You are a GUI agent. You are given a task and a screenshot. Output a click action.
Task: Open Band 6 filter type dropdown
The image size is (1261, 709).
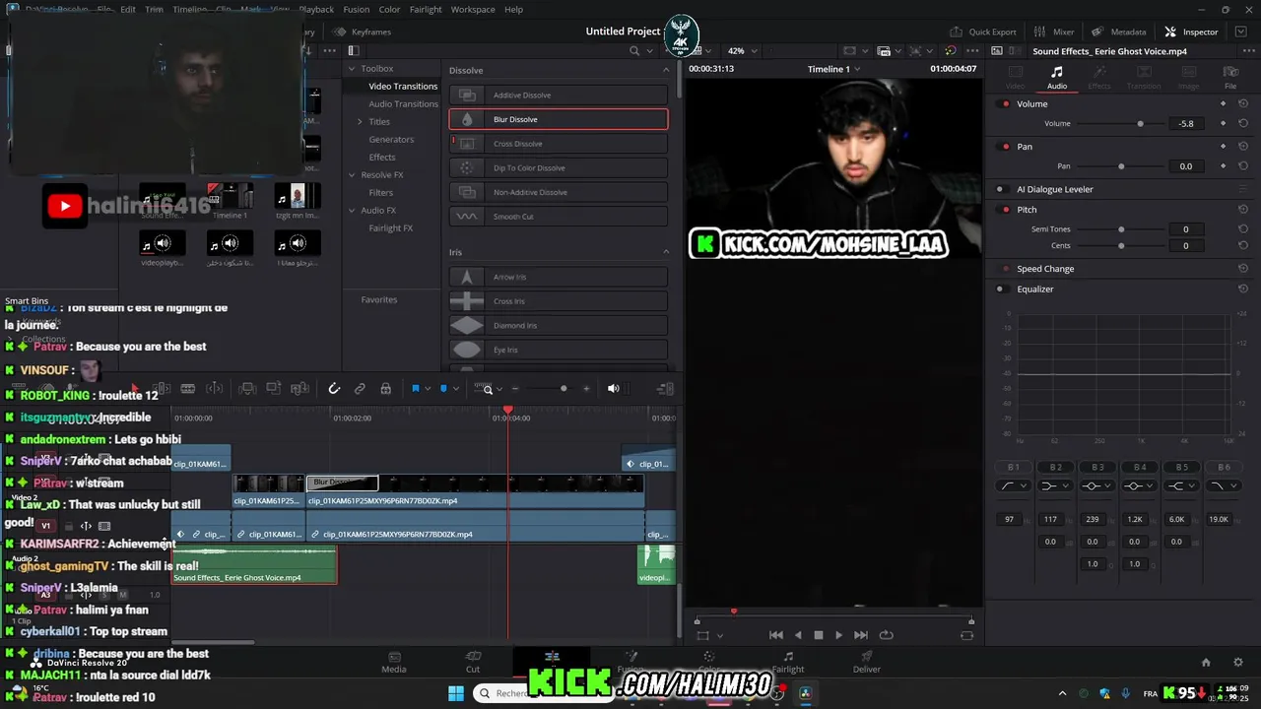[x=1222, y=485]
